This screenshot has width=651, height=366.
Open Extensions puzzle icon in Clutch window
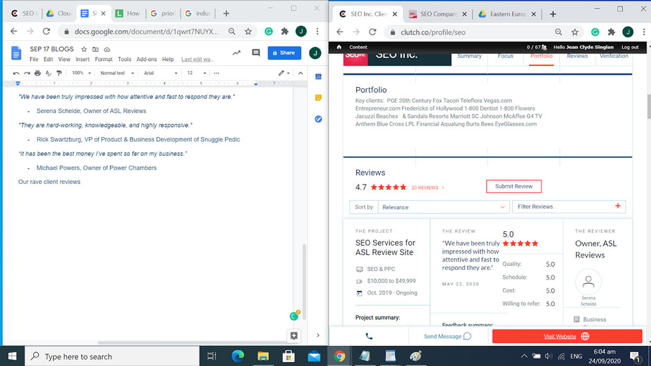pyautogui.click(x=611, y=32)
